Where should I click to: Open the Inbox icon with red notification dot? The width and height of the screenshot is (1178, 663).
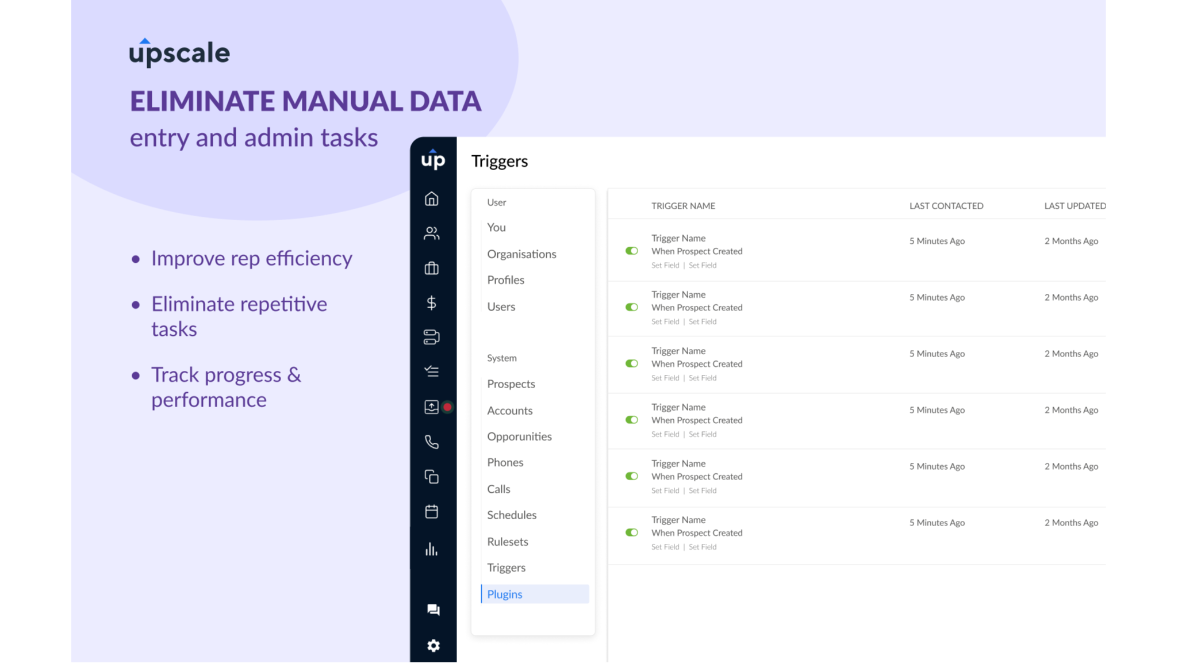click(432, 407)
